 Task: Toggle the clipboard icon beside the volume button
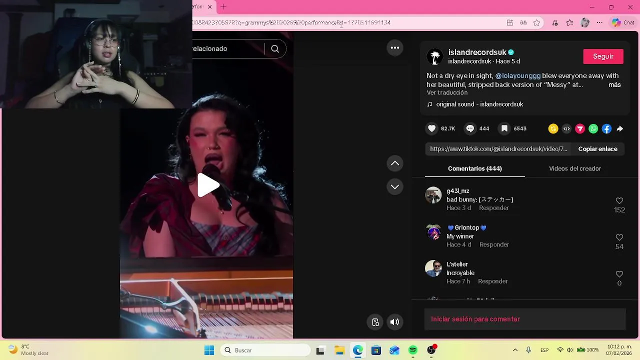point(375,322)
